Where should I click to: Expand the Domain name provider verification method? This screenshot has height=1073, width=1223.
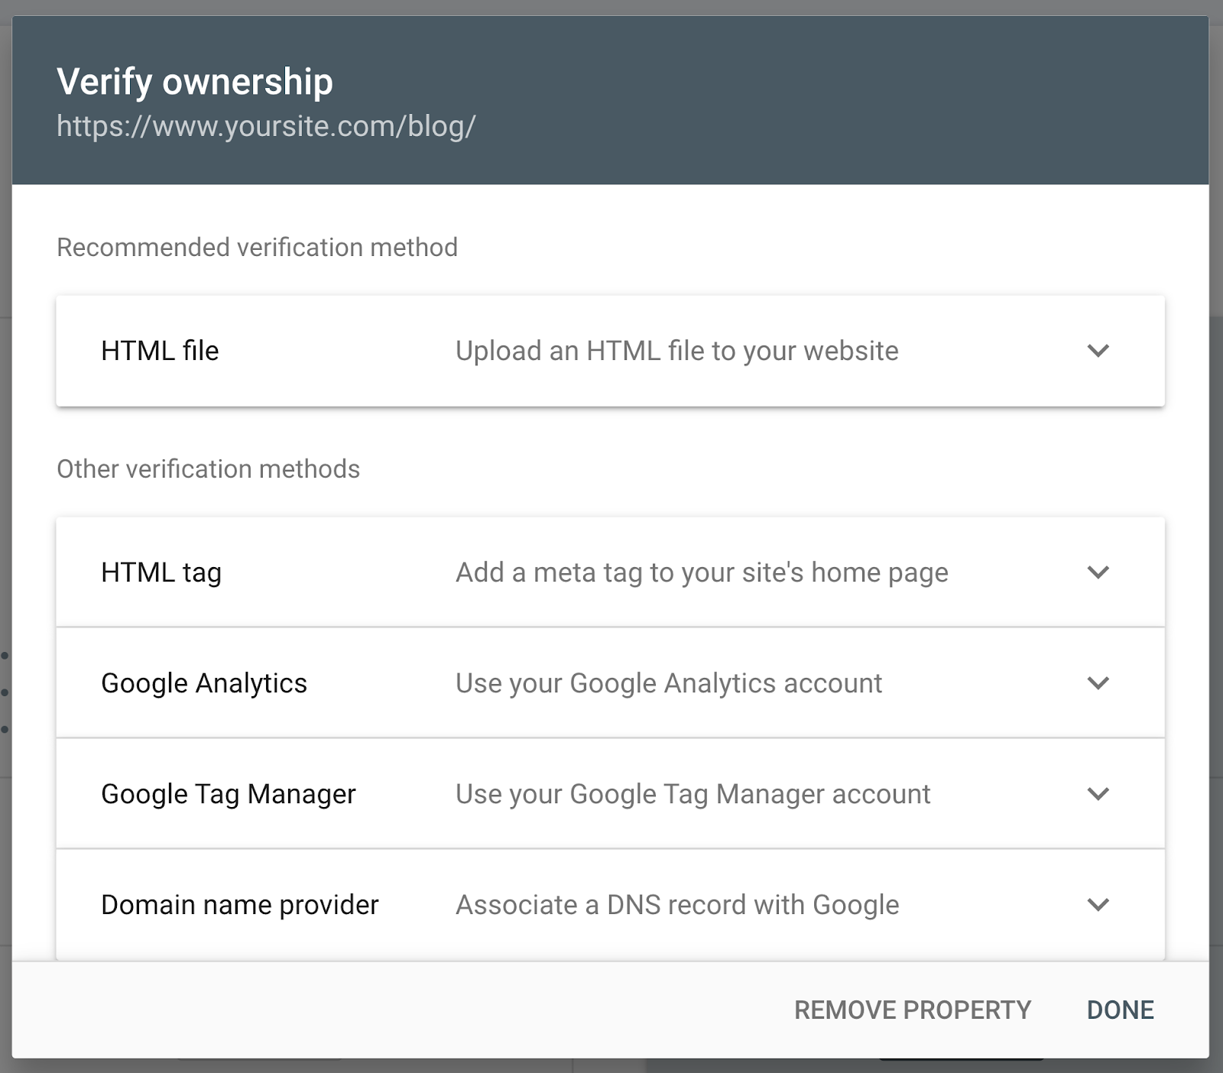point(1098,905)
